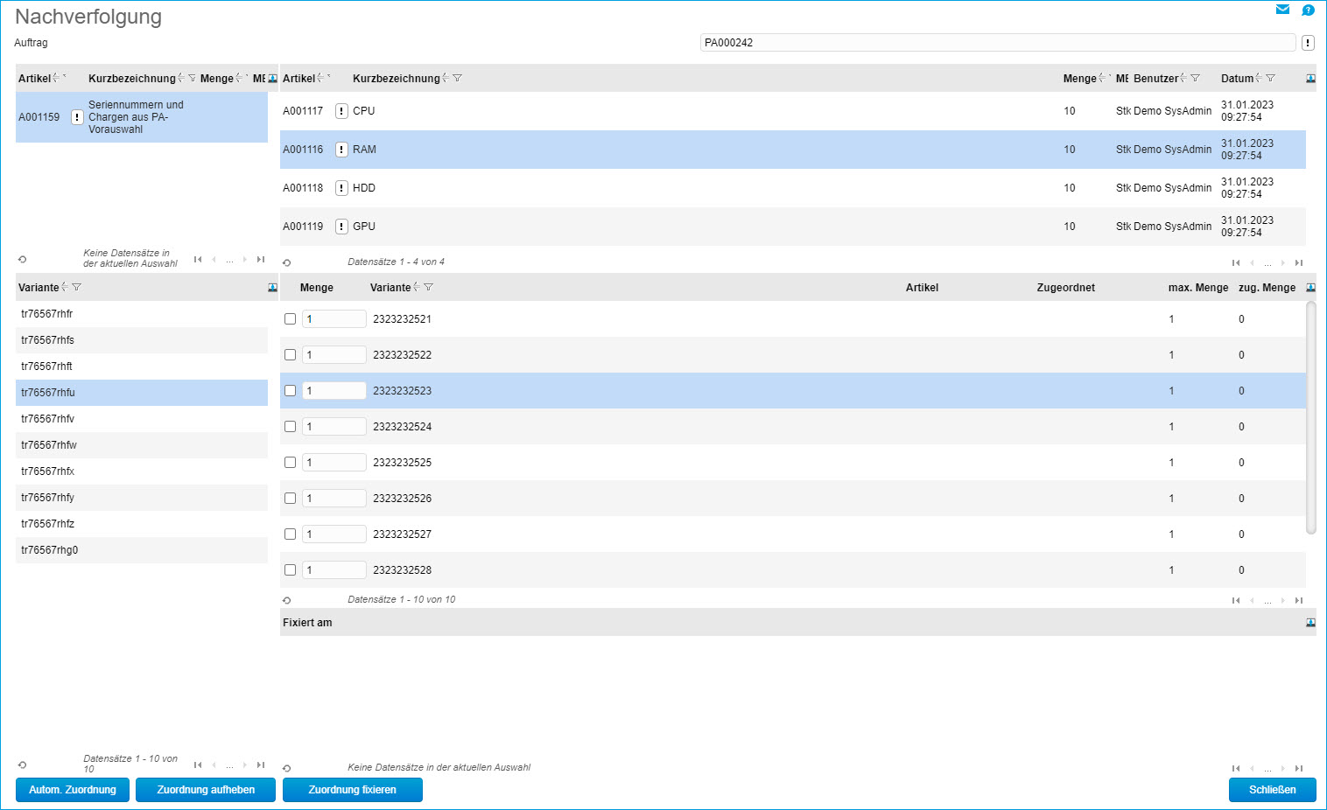Select the checkbox for serial 2323232528

[x=290, y=570]
